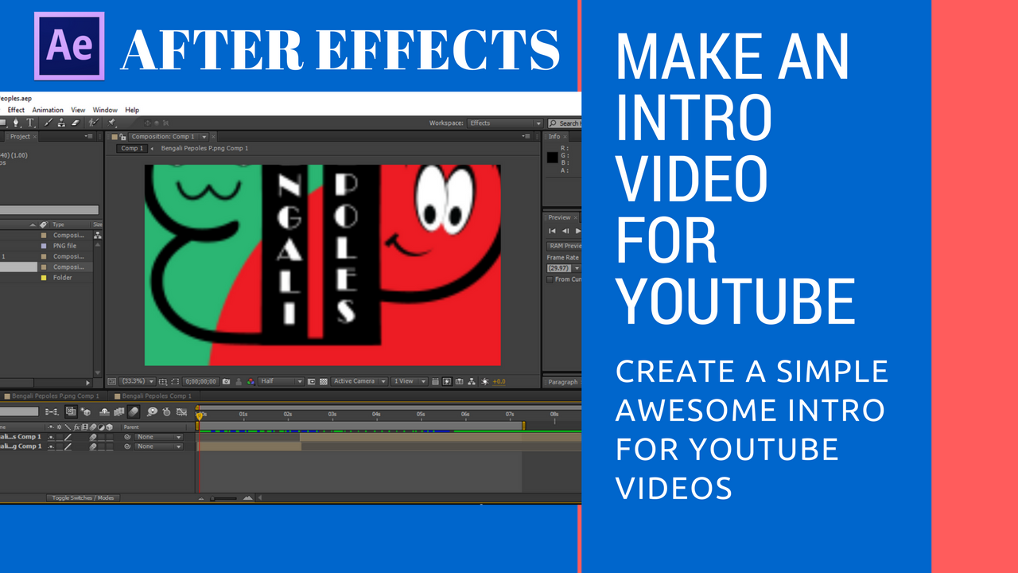Open Composition: Comp 1 viewer dropdown
The width and height of the screenshot is (1018, 573).
tap(169, 137)
